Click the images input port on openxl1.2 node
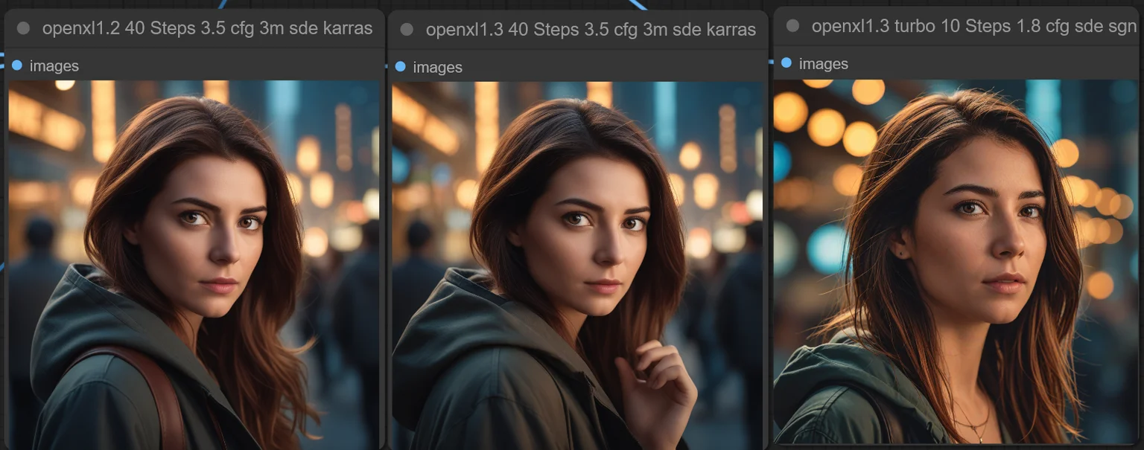 (17, 65)
